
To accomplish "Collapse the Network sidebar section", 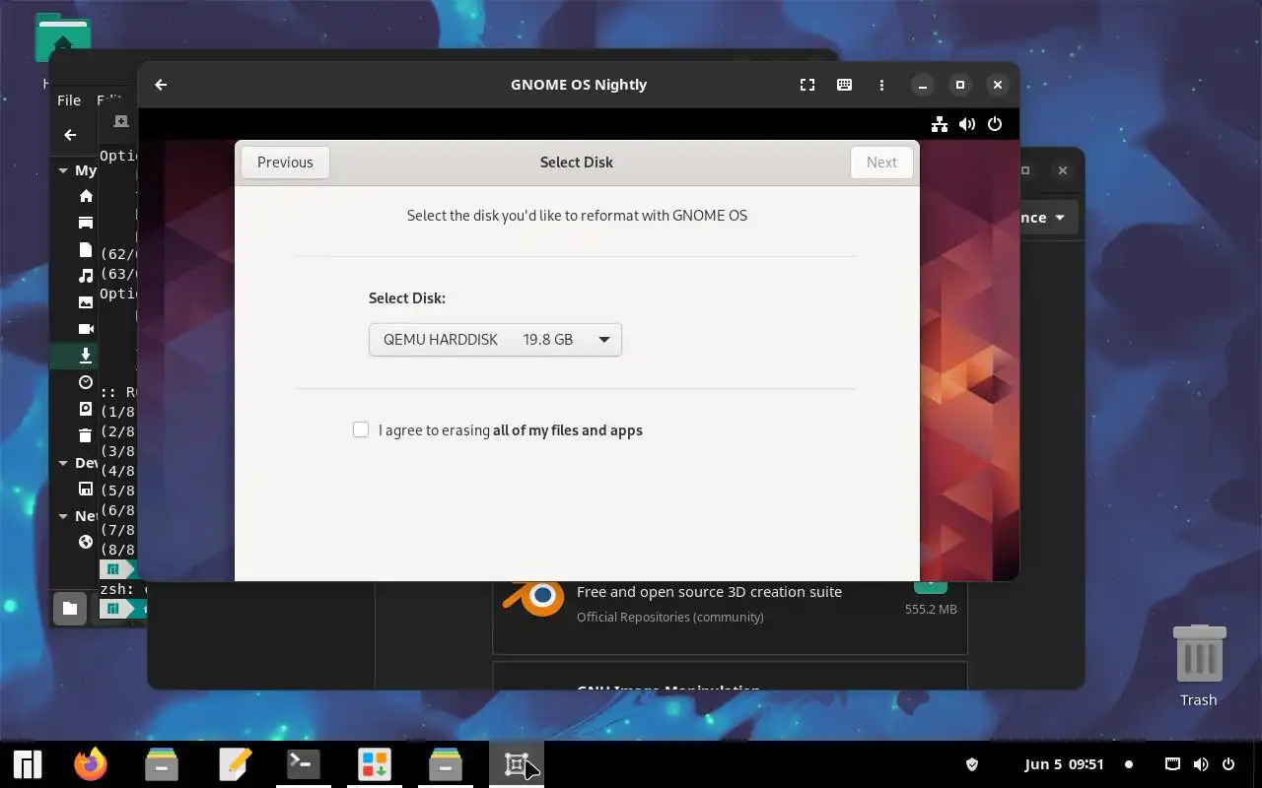I will point(63,516).
